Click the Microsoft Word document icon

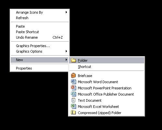click(74, 82)
